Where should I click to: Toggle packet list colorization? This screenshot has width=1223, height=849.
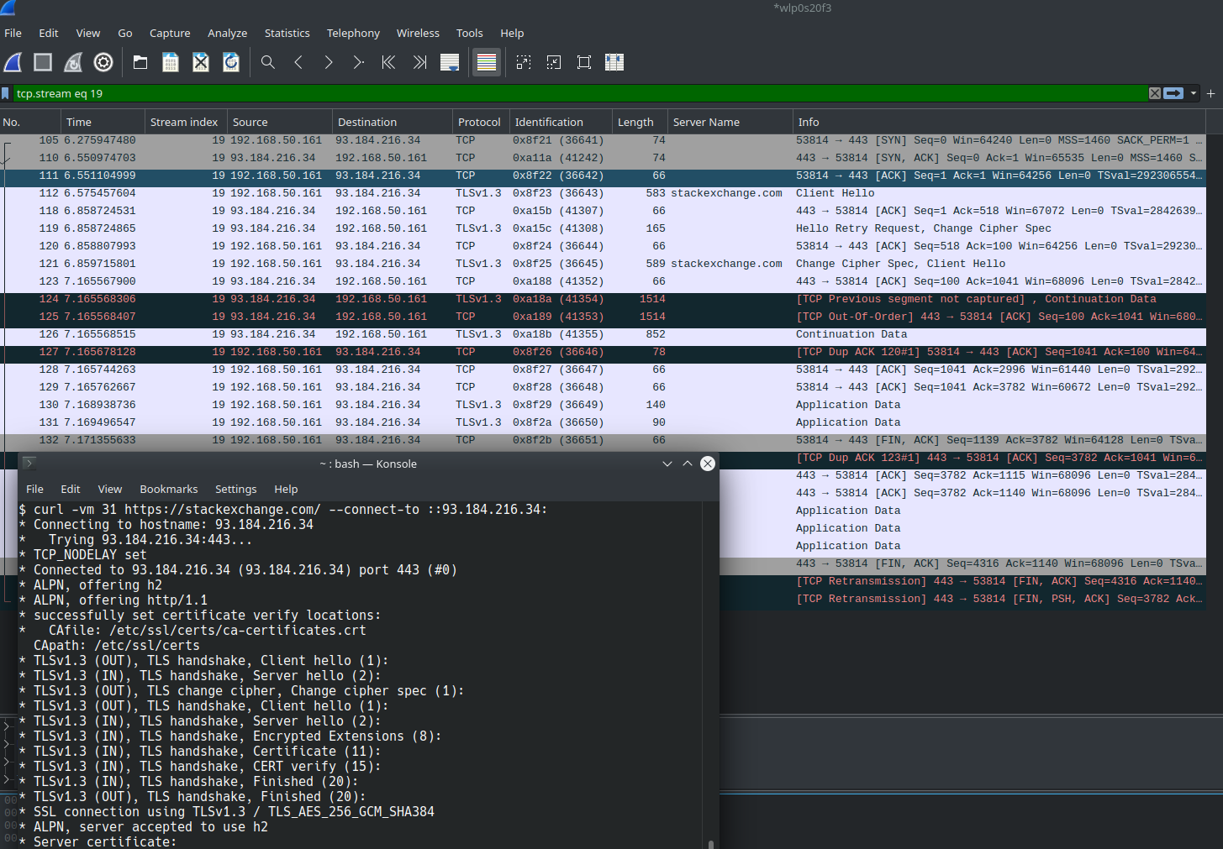tap(487, 62)
